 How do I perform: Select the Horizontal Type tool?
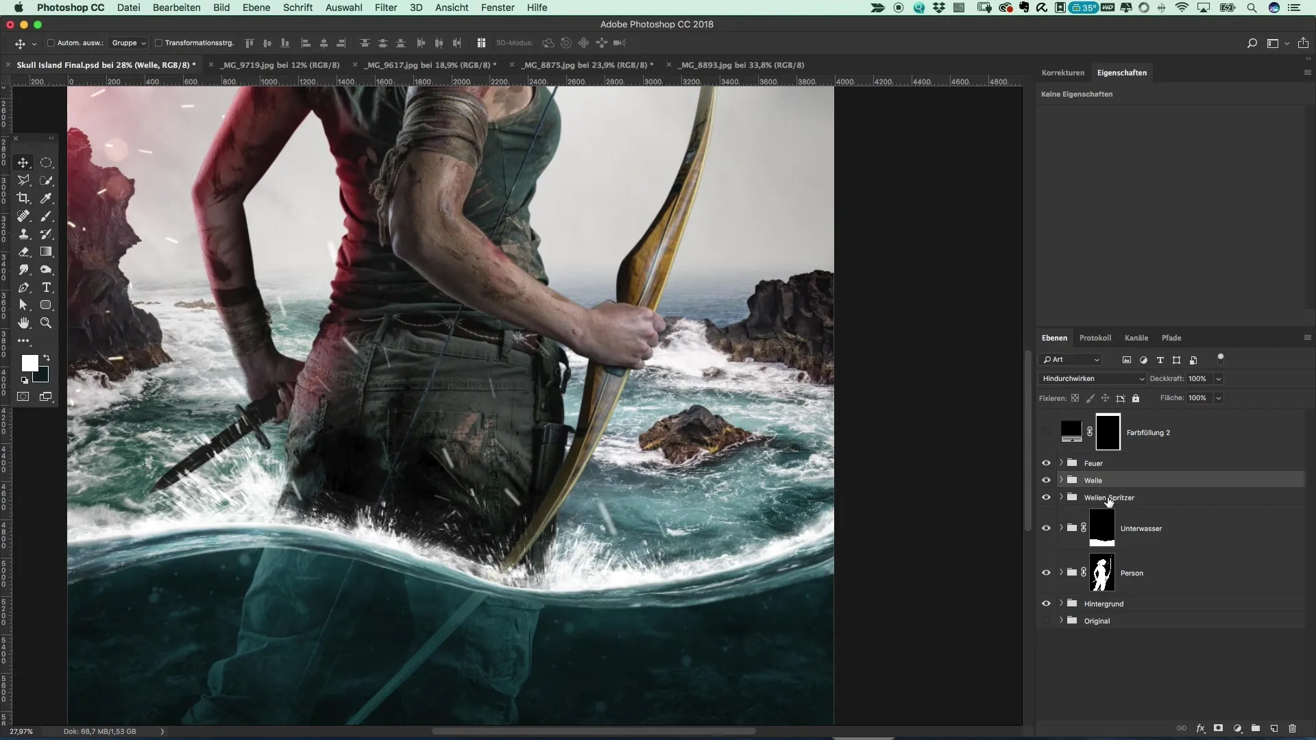pos(46,287)
